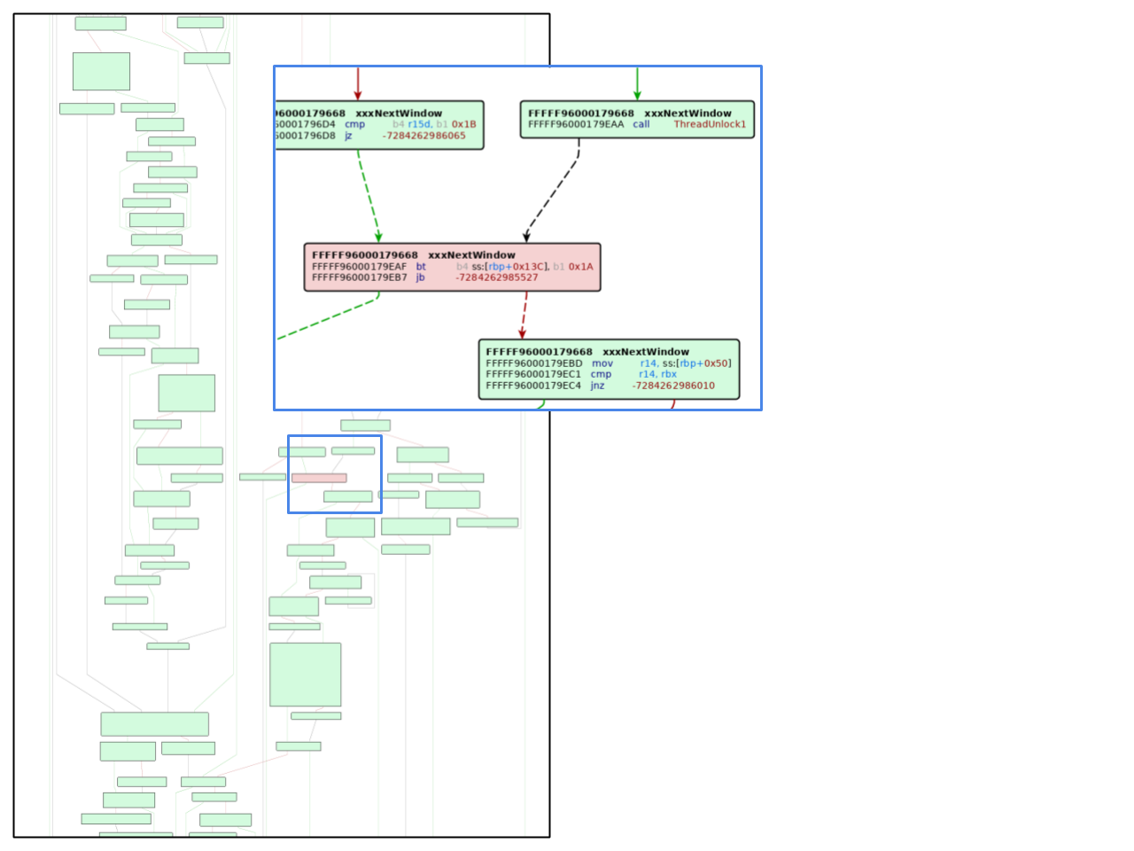Click the dashed red edge leaving red node

pos(524,315)
